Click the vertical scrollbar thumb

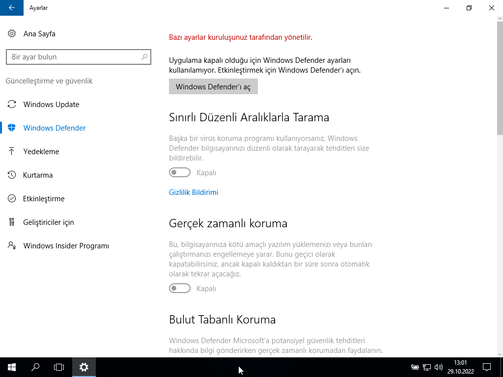click(x=500, y=78)
